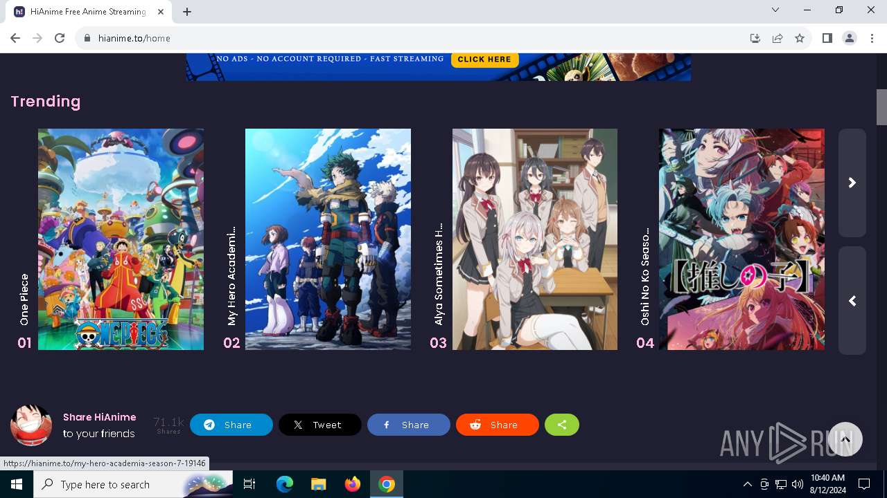Screen dimensions: 887x498
Task: Click the Windows taskbar search box
Action: pos(133,484)
